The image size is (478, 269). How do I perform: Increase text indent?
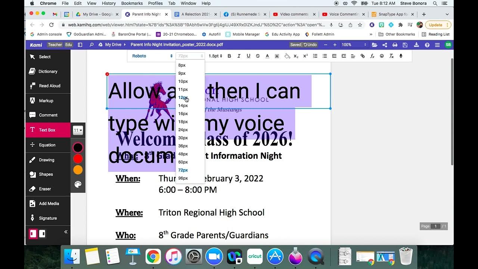click(344, 56)
